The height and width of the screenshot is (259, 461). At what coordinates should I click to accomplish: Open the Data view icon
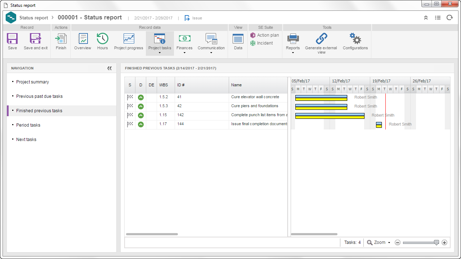coord(238,38)
